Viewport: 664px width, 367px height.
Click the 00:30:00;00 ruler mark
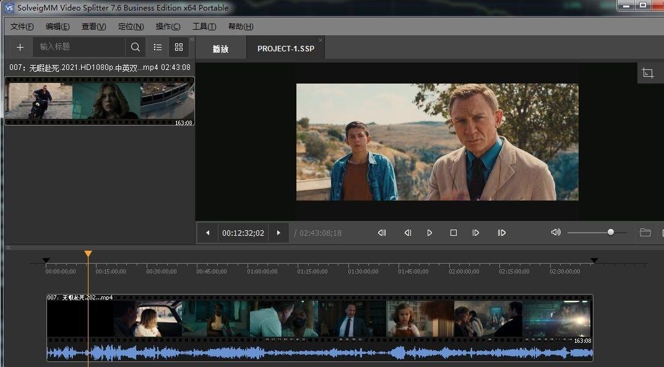[x=162, y=271]
